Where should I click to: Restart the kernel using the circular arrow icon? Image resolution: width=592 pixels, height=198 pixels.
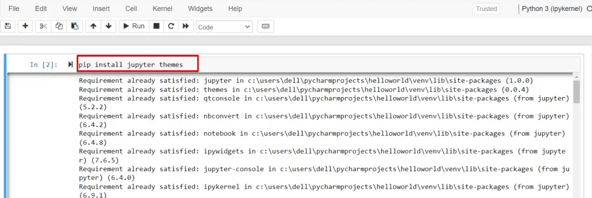click(x=171, y=26)
